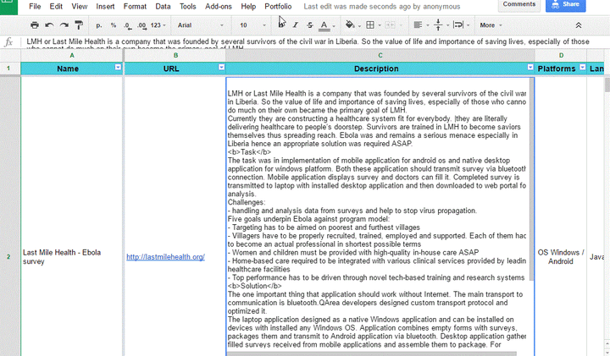Select row 1 header

[8, 68]
